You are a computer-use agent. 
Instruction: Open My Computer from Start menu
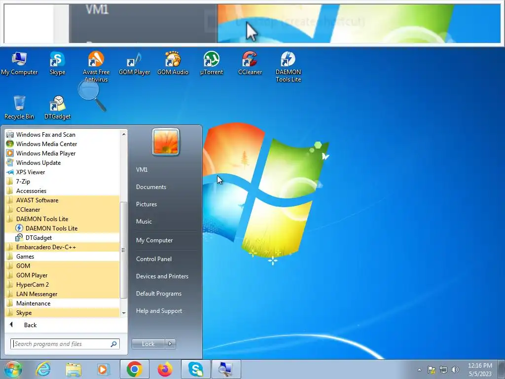coord(154,240)
